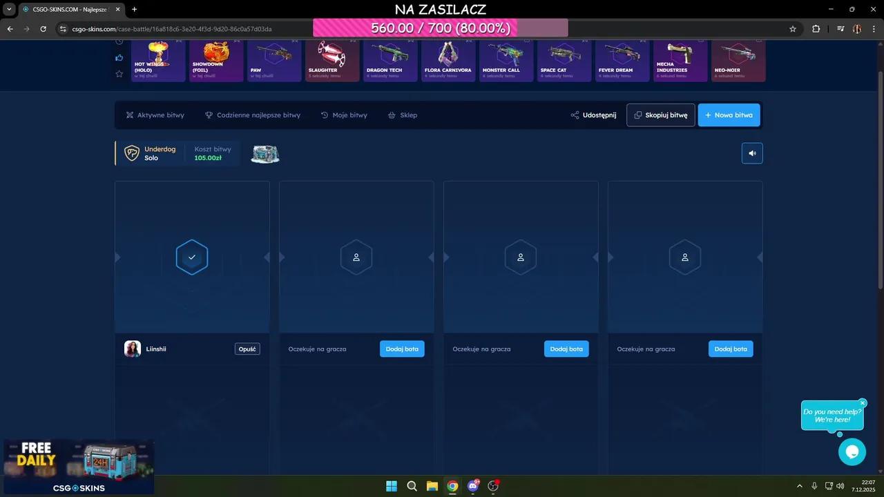Open the Monster Call drop card

point(506,61)
